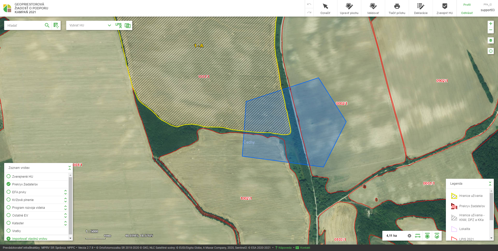Undo the last map edit
This screenshot has height=251, width=498.
(x=309, y=4)
